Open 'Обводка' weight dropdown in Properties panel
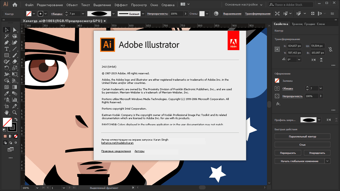The image size is (340, 191). [x=321, y=88]
